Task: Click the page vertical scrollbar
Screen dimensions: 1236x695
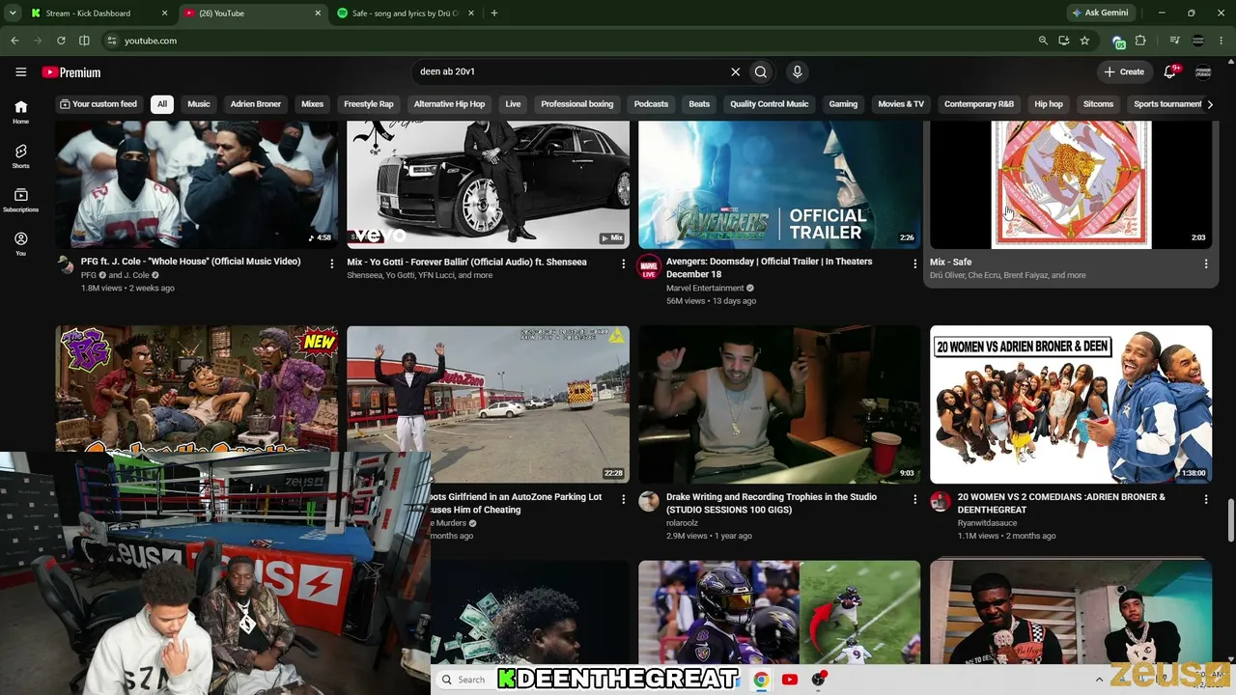Action: coord(1230,521)
